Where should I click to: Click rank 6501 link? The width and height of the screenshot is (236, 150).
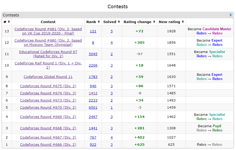pyautogui.click(x=93, y=107)
